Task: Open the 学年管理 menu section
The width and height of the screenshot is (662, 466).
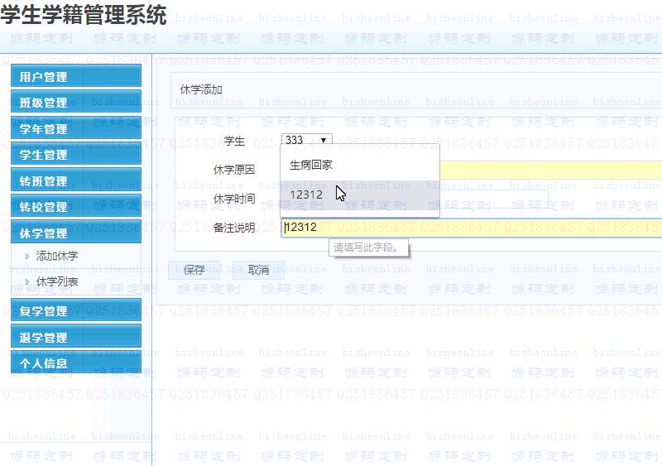Action: pyautogui.click(x=76, y=127)
